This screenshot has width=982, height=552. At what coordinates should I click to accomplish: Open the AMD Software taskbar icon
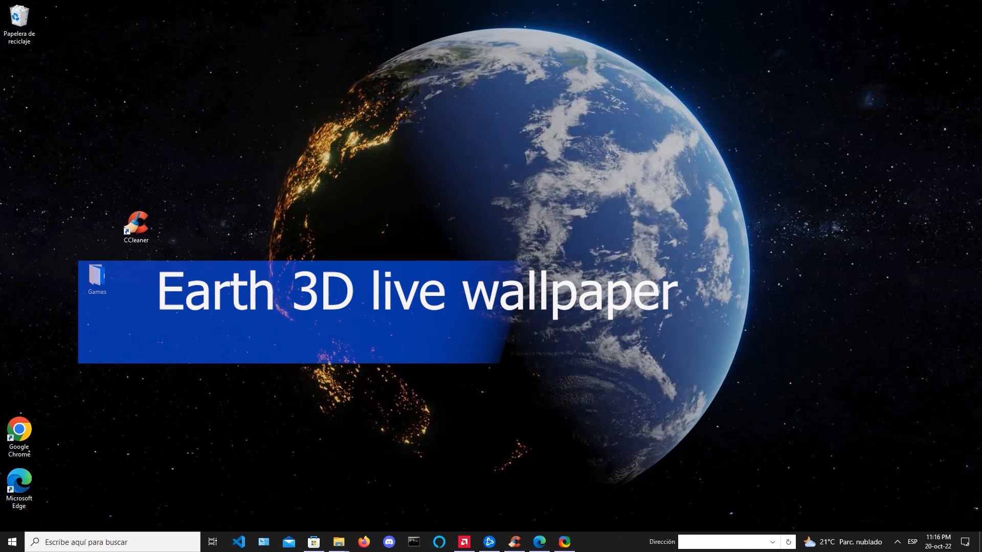[x=464, y=542]
